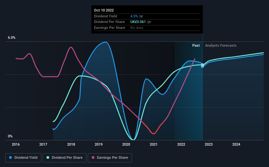Click the 2021 x-axis label
Screen dimensions: 269x167
(154, 144)
